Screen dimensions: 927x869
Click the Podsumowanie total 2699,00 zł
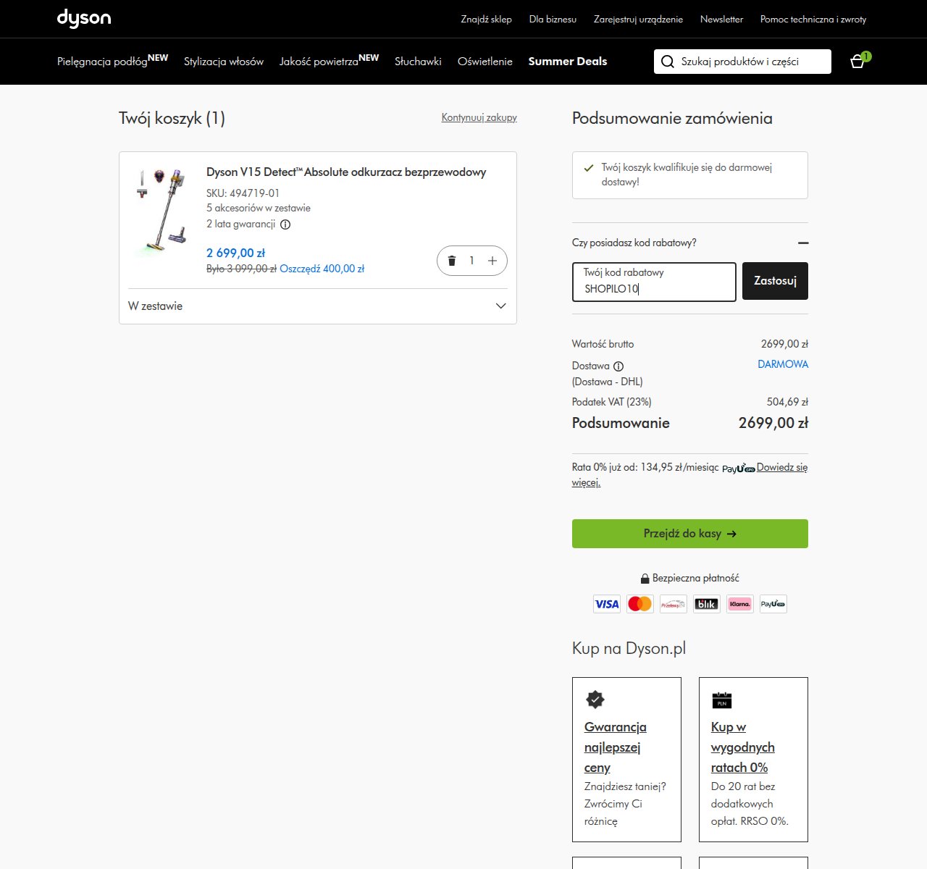773,423
